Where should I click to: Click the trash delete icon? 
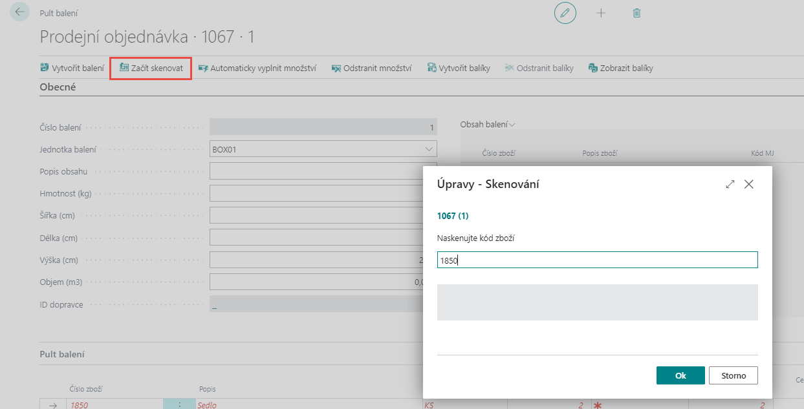coord(636,13)
